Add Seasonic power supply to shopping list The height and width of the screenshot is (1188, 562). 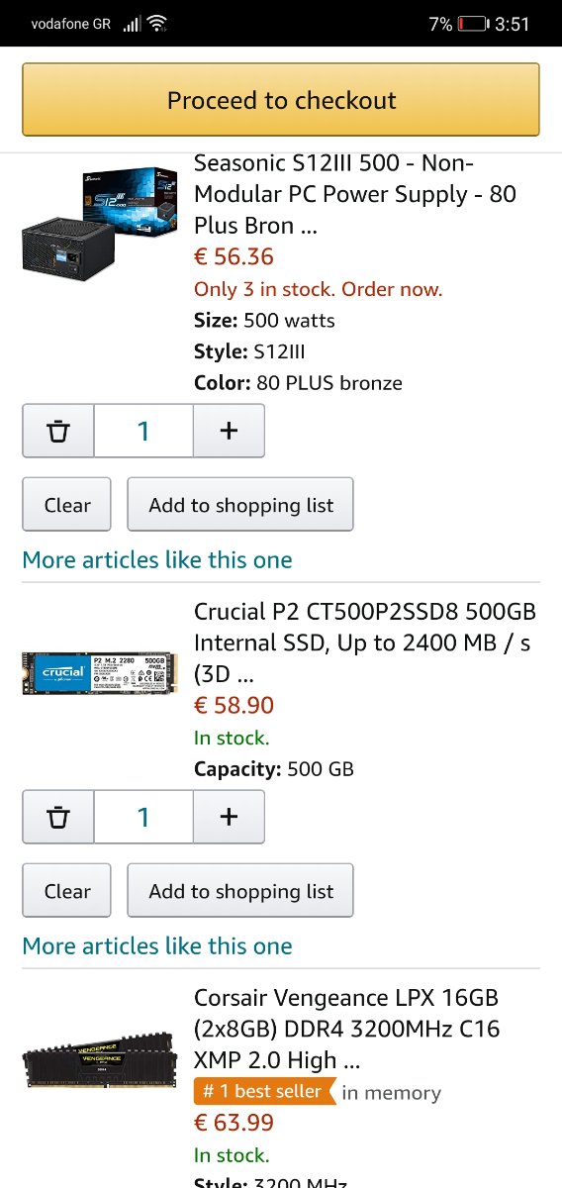coord(240,505)
